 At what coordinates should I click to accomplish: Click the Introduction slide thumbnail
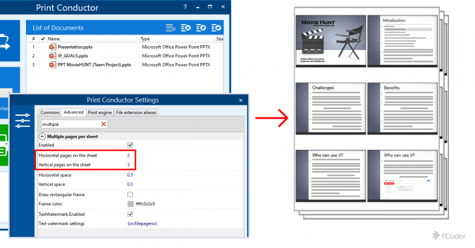(403, 41)
